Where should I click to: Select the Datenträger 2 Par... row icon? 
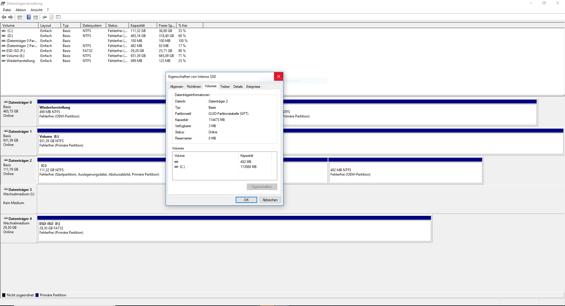point(4,46)
